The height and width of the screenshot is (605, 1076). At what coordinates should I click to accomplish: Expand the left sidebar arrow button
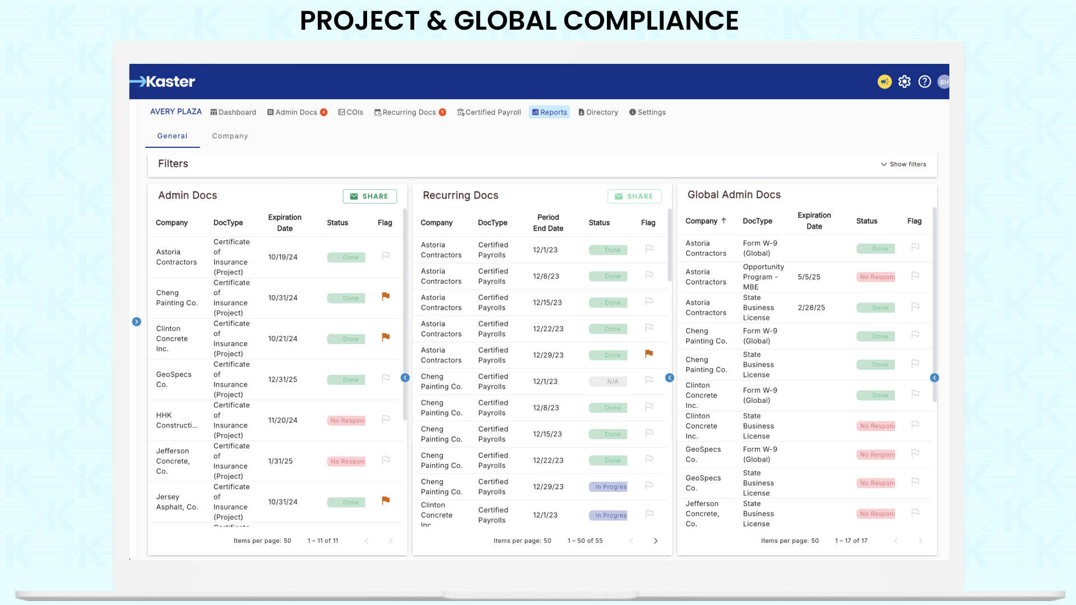[x=137, y=322]
